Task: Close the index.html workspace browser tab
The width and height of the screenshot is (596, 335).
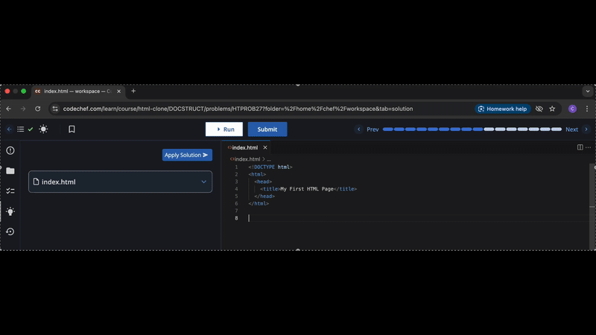Action: point(119,91)
